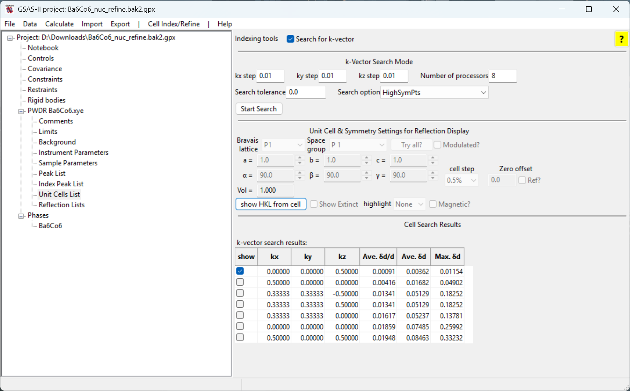Check show box for row 0.50000 0.00000 0.00000

240,282
